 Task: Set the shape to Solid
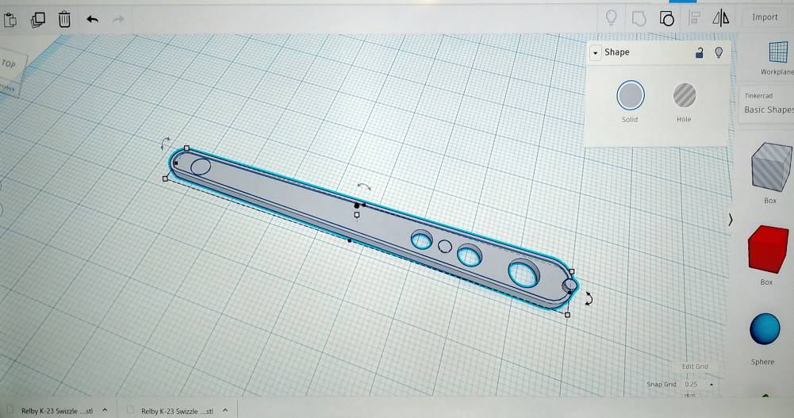click(631, 95)
